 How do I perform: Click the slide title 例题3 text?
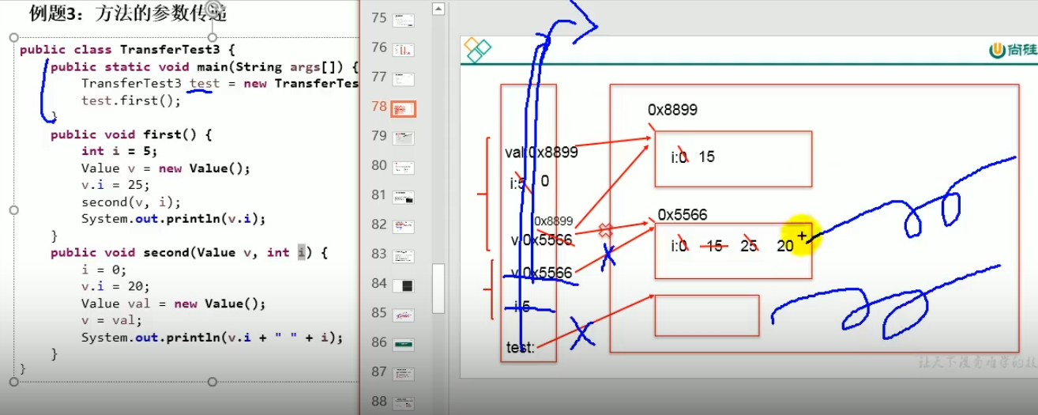(126, 13)
